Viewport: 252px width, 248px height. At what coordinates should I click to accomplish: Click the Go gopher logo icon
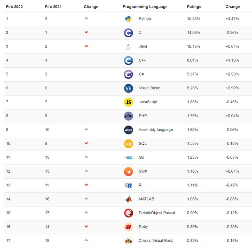[x=128, y=158]
